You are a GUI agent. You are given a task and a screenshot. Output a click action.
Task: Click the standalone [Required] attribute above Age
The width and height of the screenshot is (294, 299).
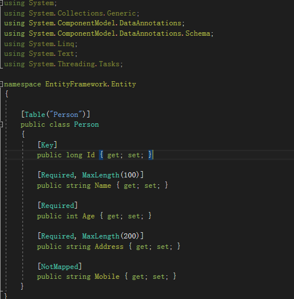(58, 206)
